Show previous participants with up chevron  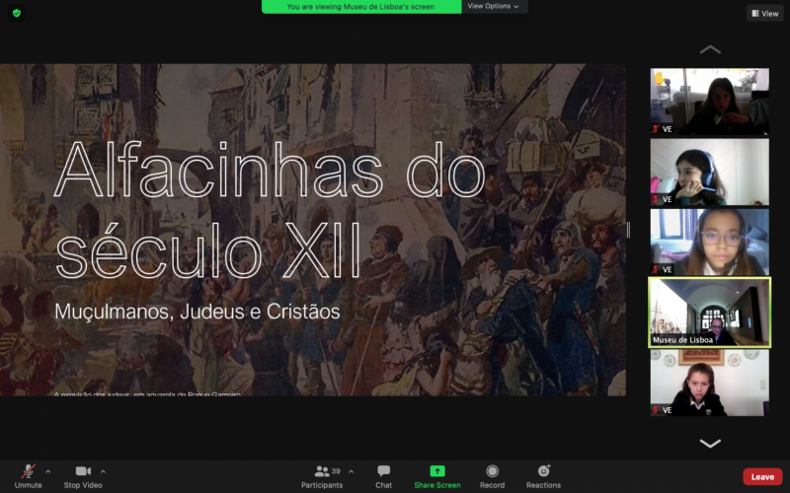tap(710, 49)
